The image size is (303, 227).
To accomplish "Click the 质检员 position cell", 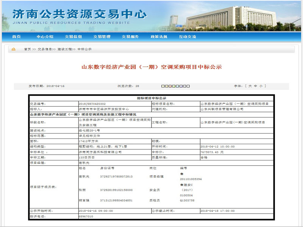I will coord(155,201).
